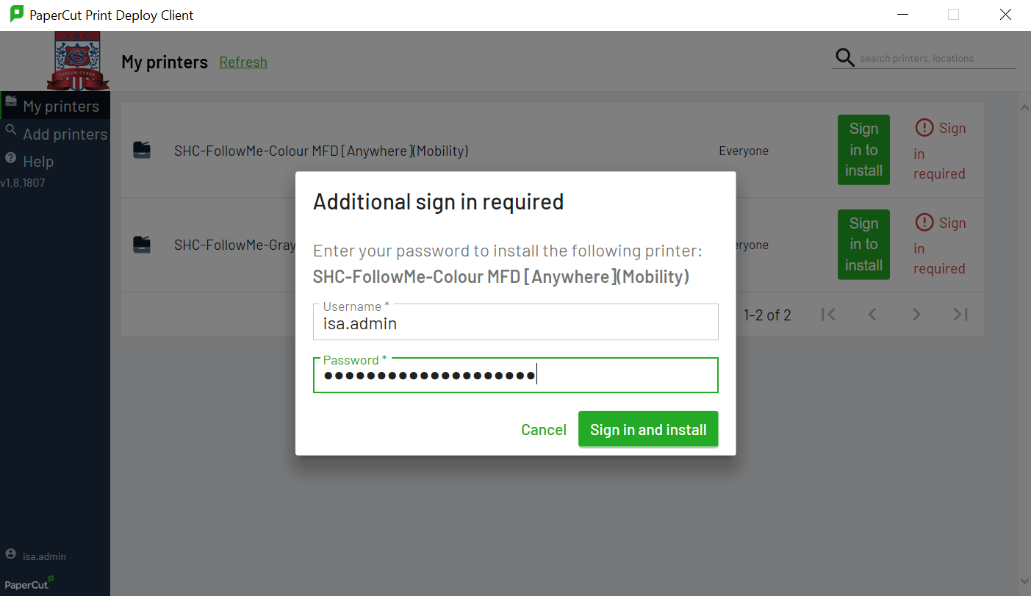This screenshot has height=596, width=1031.
Task: Click the printer icon beside SHC-FollowMe-Colour MFD
Action: 142,150
